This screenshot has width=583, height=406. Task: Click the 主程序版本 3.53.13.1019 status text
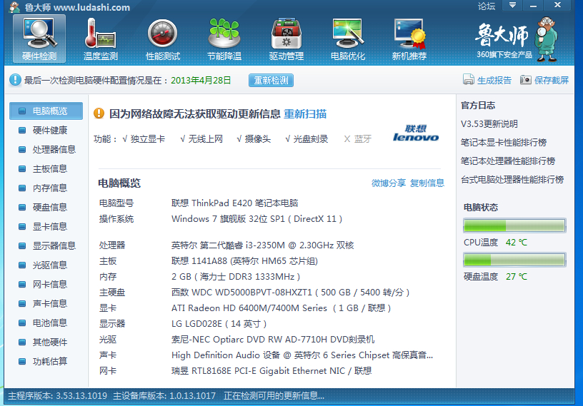(57, 395)
